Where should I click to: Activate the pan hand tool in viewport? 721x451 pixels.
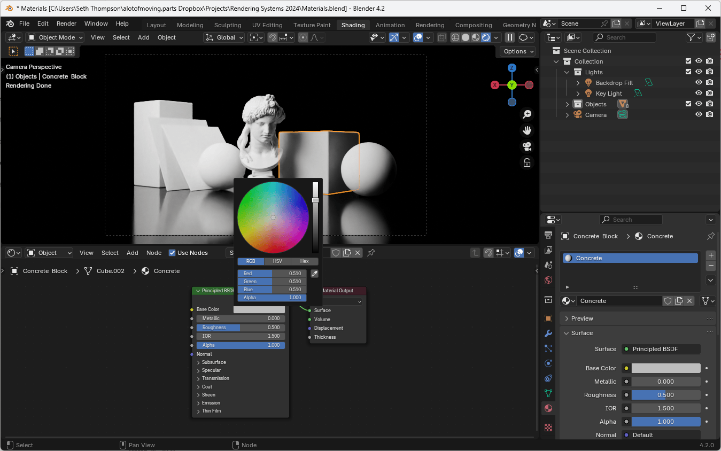(x=527, y=130)
